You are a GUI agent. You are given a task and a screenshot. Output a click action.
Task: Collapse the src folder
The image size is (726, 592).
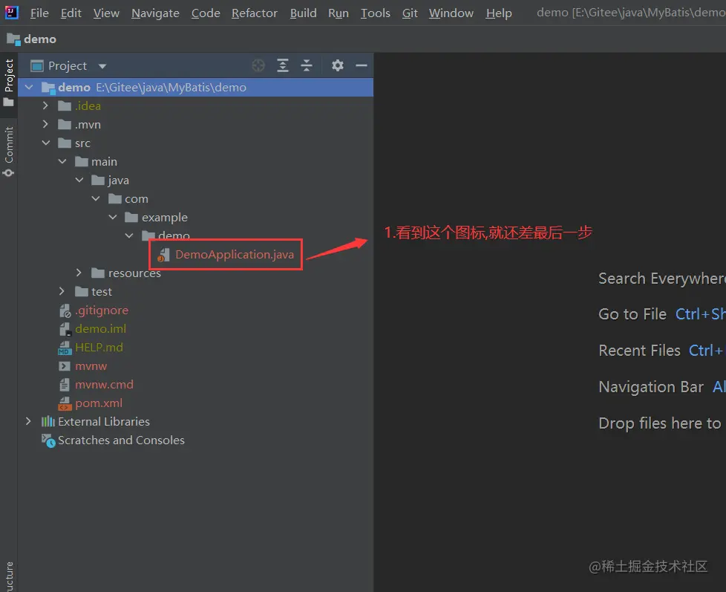tap(46, 143)
